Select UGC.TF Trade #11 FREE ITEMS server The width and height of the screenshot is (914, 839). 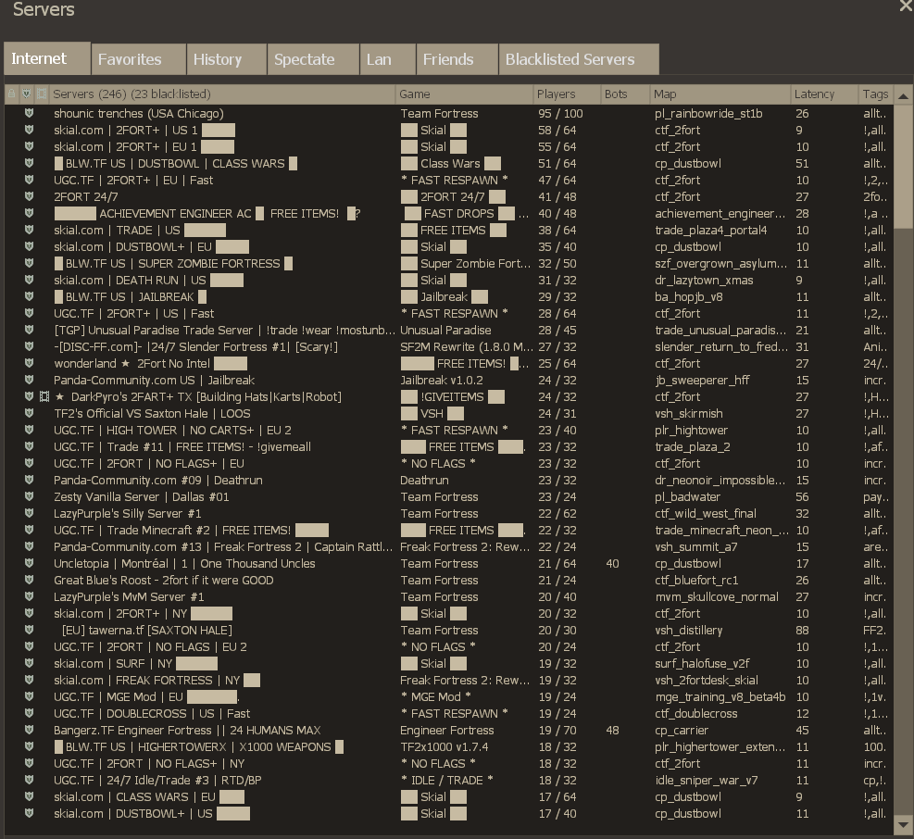[x=449, y=446]
